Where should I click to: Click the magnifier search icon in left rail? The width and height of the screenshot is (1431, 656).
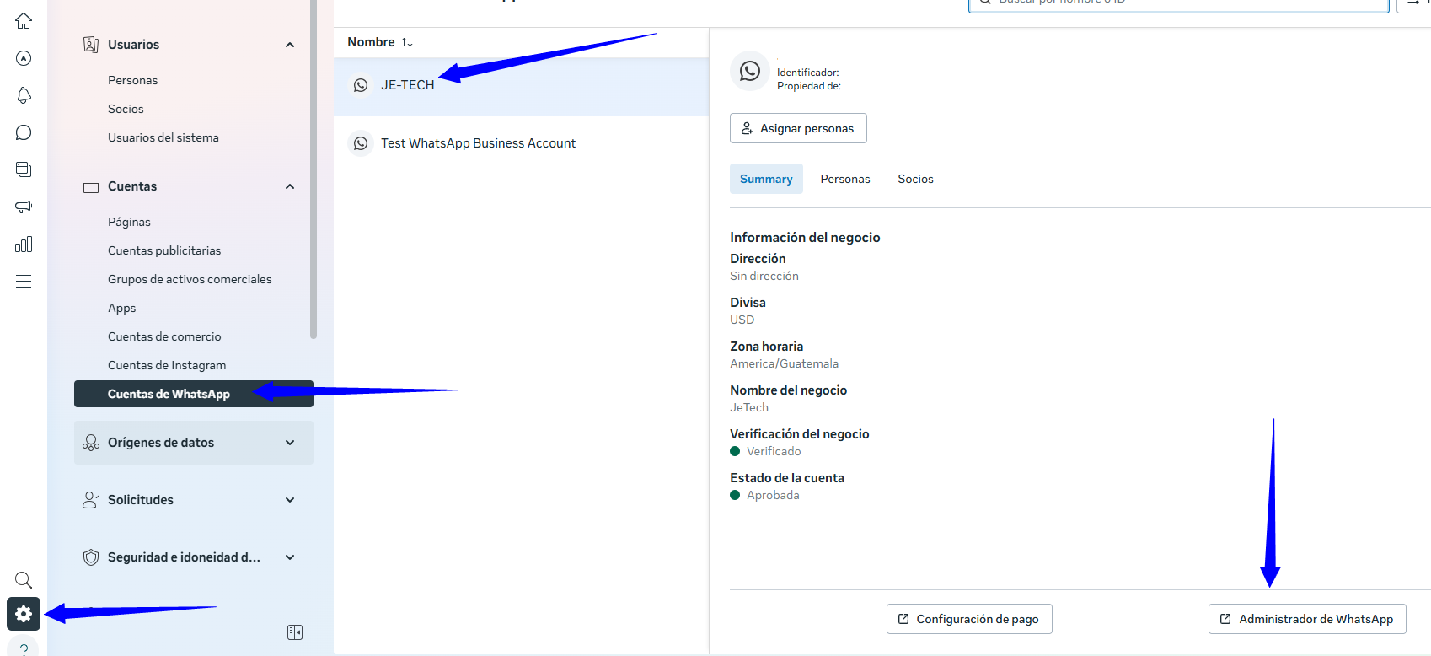24,579
